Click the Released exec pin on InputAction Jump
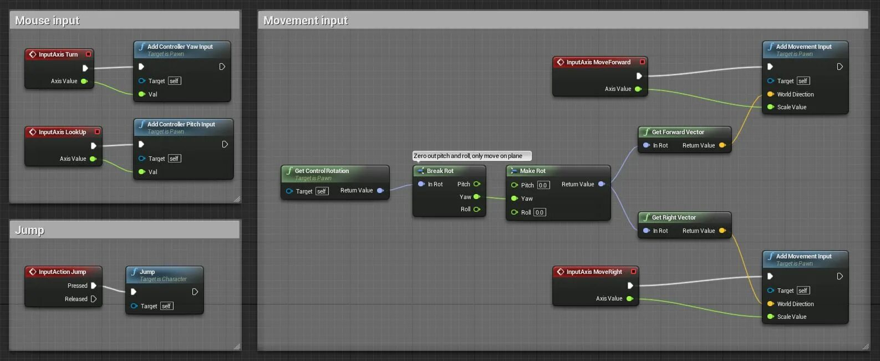This screenshot has height=361, width=880. (94, 299)
